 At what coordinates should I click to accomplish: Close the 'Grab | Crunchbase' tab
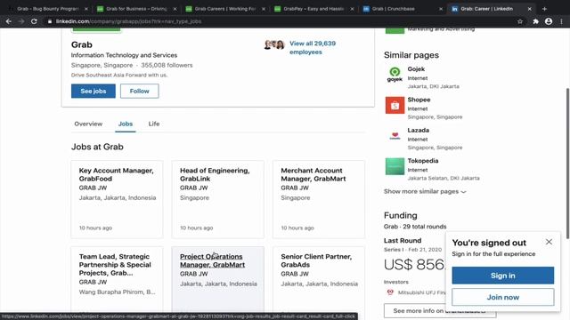click(441, 9)
